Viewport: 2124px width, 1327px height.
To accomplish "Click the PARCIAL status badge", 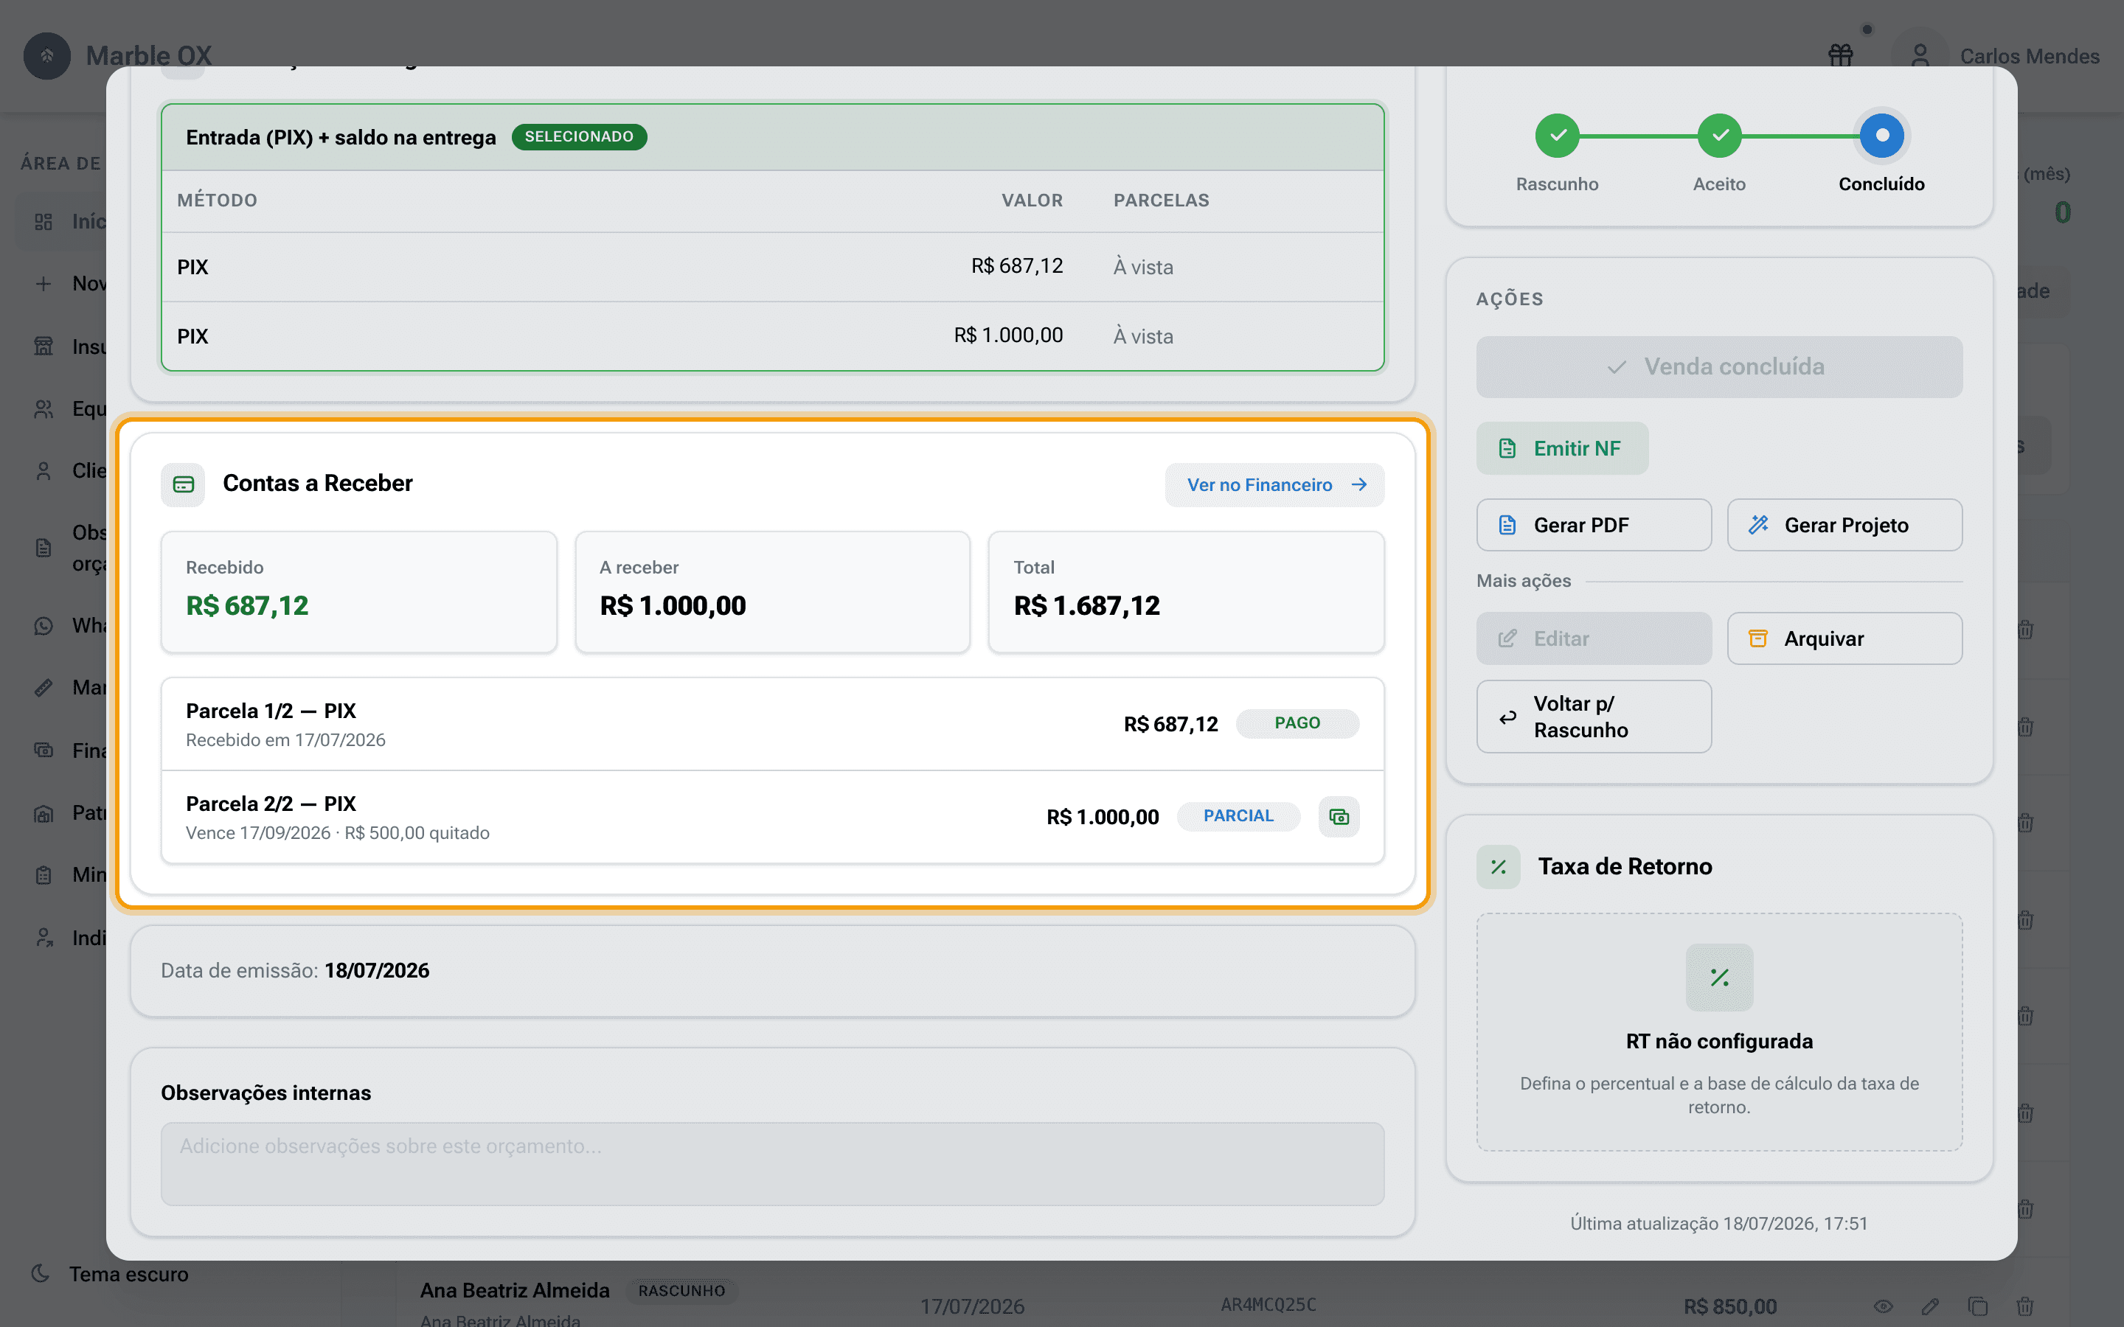I will [1238, 816].
